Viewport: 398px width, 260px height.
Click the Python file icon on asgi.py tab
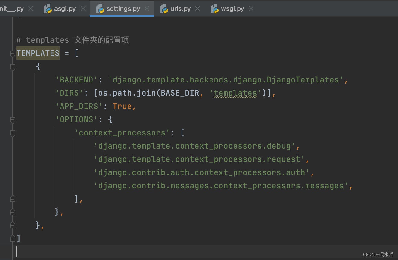48,9
